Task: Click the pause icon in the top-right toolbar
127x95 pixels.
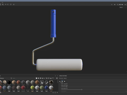Action: pos(115,4)
